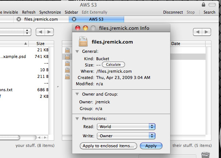Open the left pane path popup menu

pyautogui.click(x=15, y=32)
